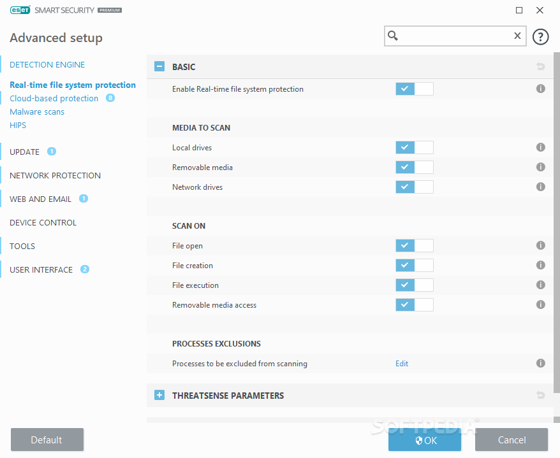This screenshot has height=458, width=560.
Task: Expand the ThreatSense Parameters section
Action: [159, 395]
